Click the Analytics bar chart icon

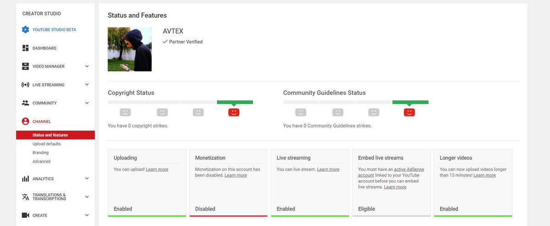[26, 179]
